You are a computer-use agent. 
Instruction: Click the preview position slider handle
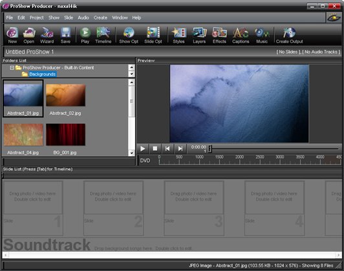pyautogui.click(x=210, y=149)
